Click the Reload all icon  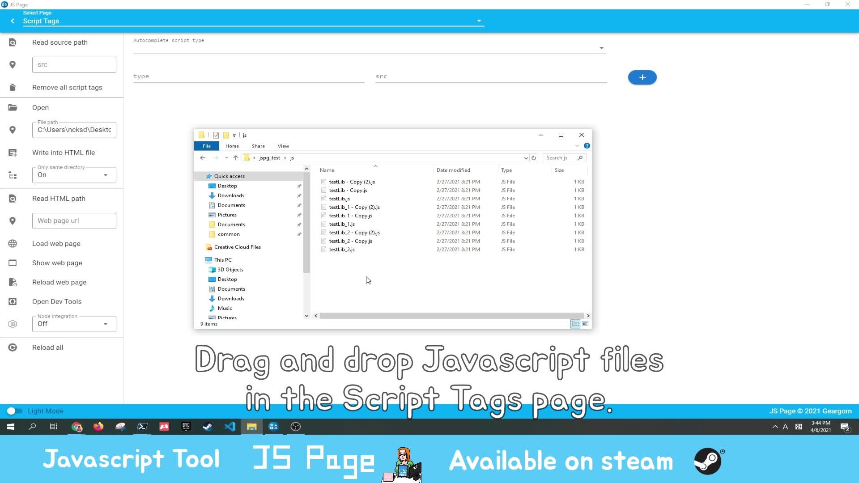pyautogui.click(x=13, y=348)
